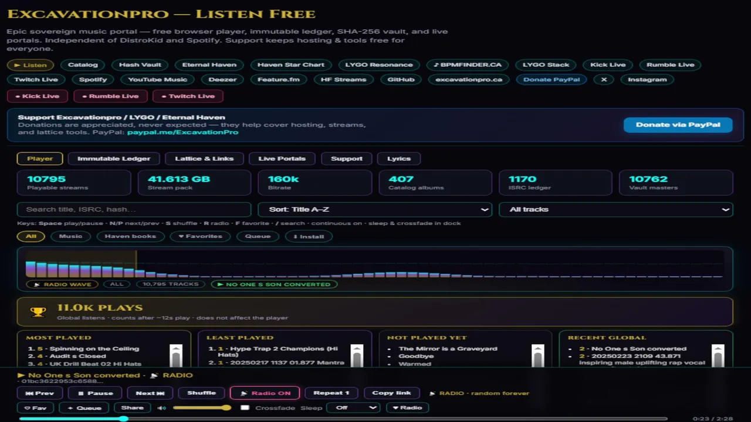Click the Share button
This screenshot has height=422, width=751.
point(132,408)
